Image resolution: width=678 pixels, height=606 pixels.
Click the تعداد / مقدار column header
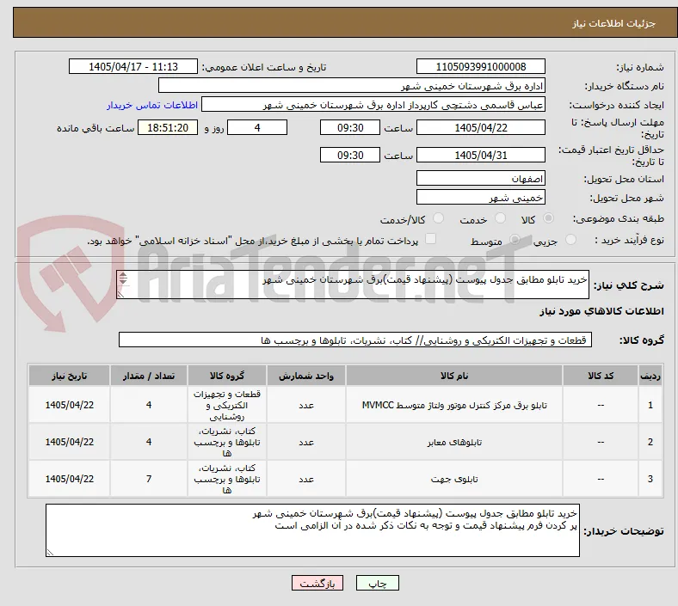click(x=149, y=376)
